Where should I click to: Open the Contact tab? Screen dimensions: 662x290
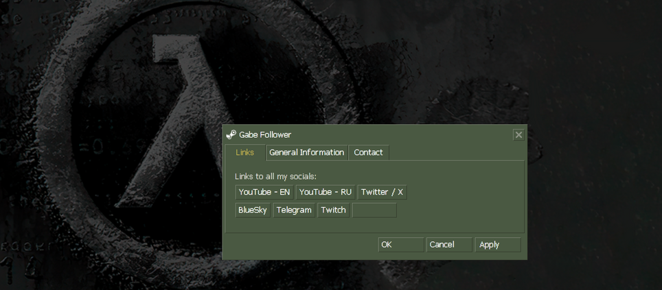tap(368, 153)
